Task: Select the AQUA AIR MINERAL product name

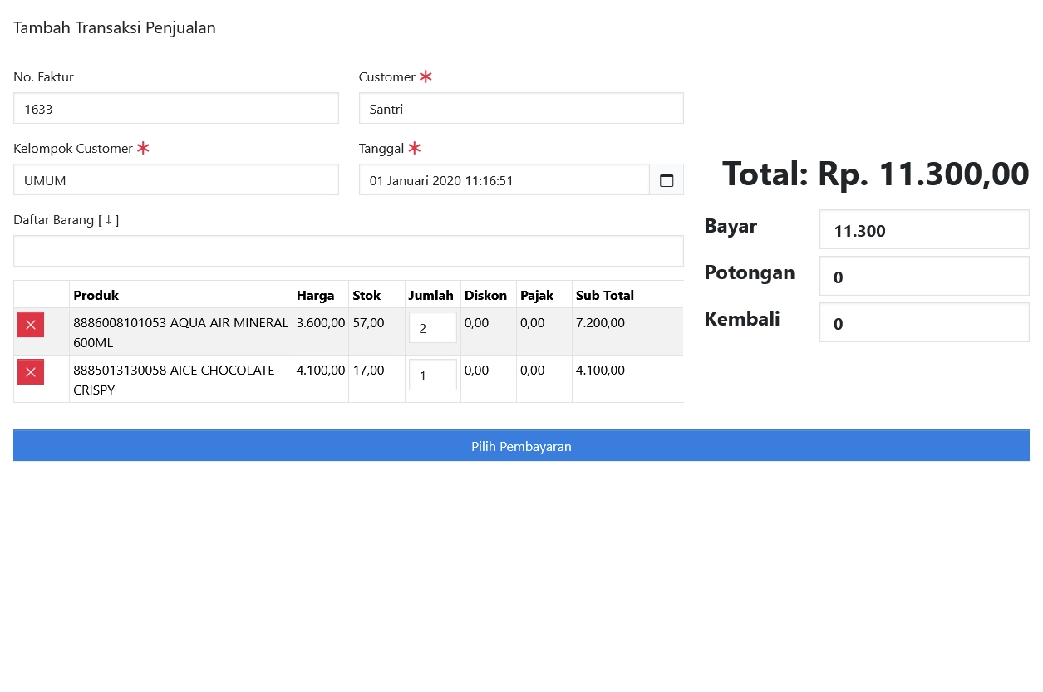Action: coord(180,332)
